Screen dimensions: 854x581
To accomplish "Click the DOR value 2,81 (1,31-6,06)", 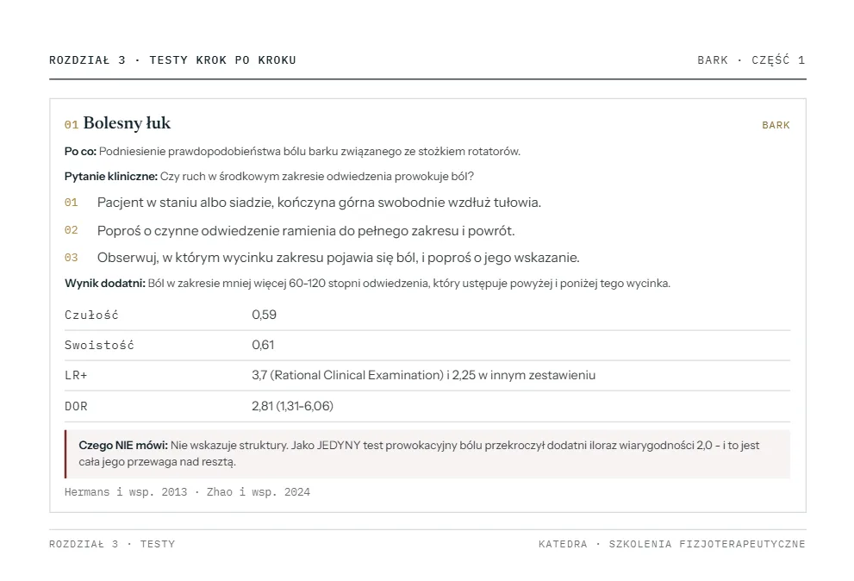I will coord(292,406).
